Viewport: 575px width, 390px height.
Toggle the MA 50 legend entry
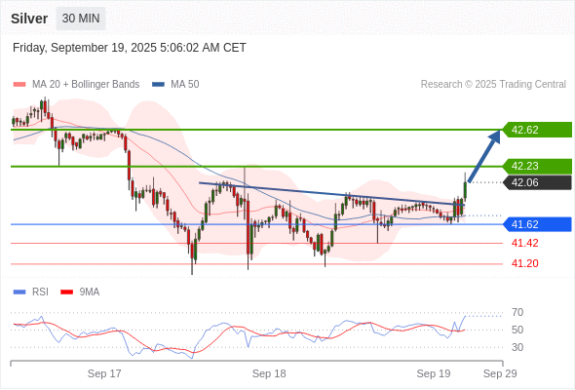point(175,85)
